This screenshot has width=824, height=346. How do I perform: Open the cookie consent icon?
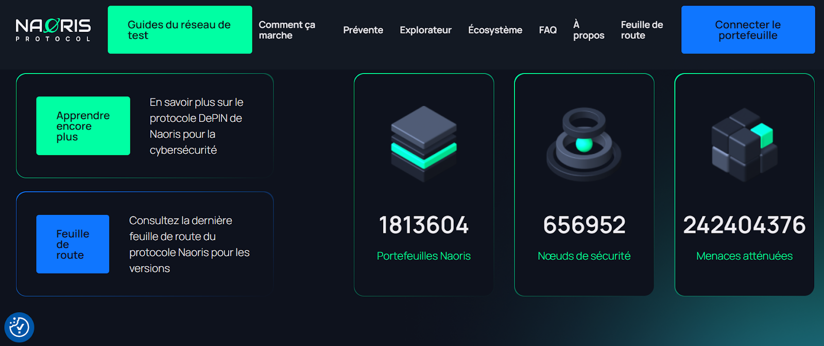19,327
